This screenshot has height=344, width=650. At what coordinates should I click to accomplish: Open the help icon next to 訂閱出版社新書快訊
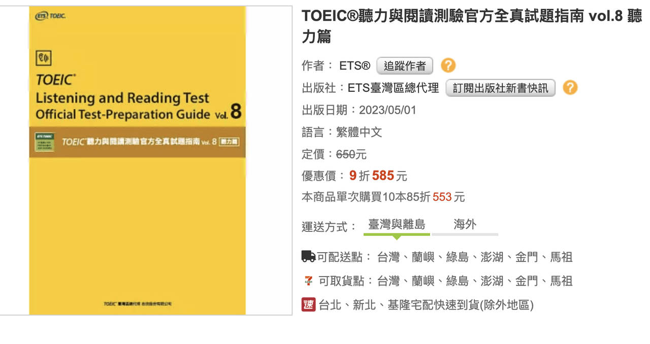[x=569, y=88]
